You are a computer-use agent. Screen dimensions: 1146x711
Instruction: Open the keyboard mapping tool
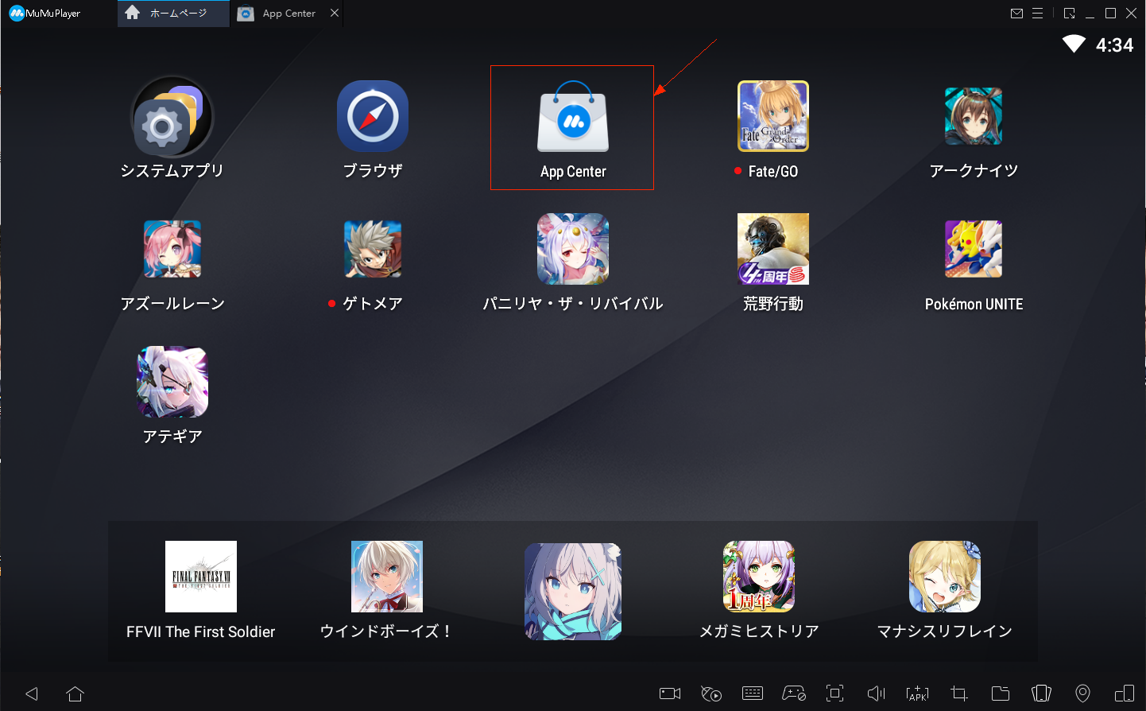point(753,694)
